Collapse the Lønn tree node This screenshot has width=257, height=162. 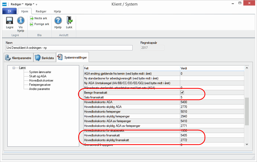14,68
